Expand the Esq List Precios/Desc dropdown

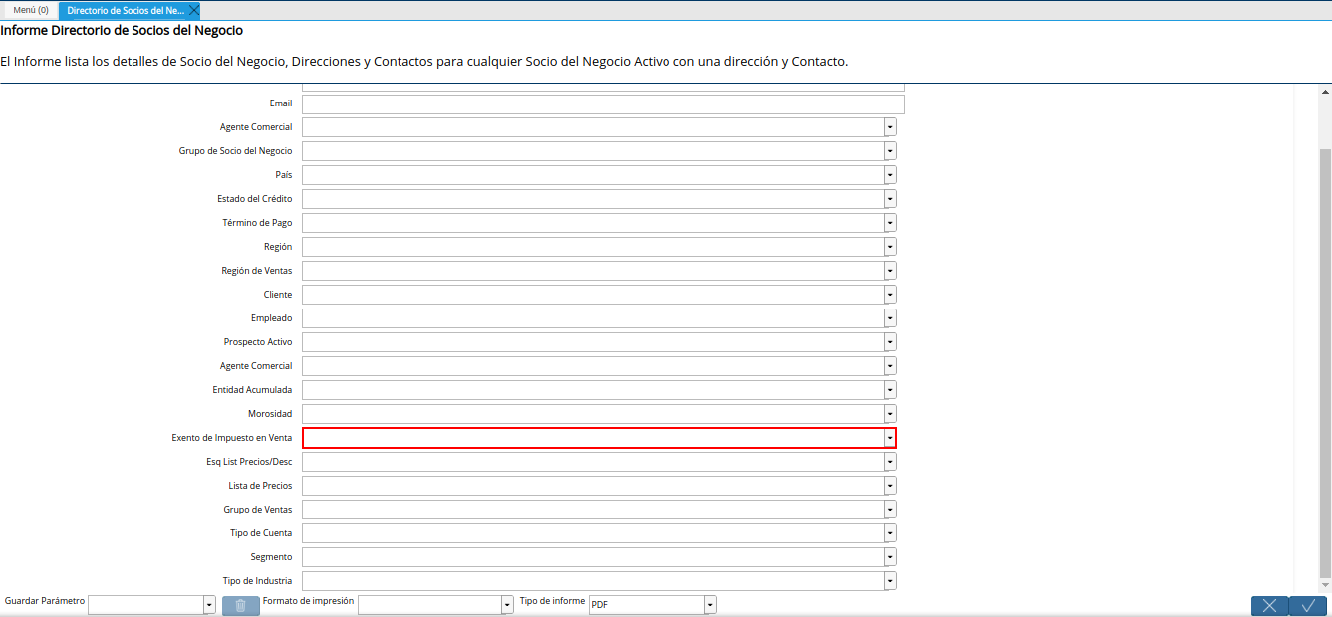890,462
